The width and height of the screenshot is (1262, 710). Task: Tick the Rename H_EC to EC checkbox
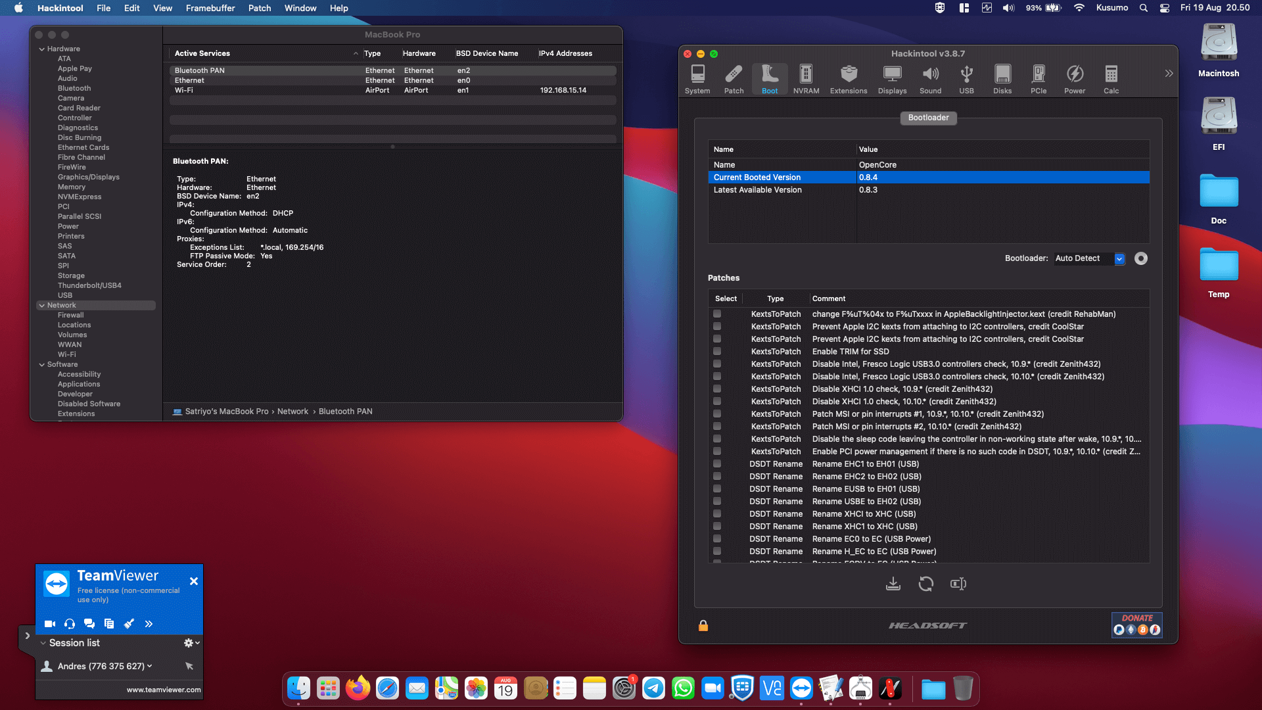tap(717, 552)
